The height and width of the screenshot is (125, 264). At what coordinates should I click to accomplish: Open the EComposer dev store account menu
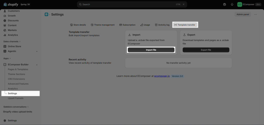click(x=249, y=5)
